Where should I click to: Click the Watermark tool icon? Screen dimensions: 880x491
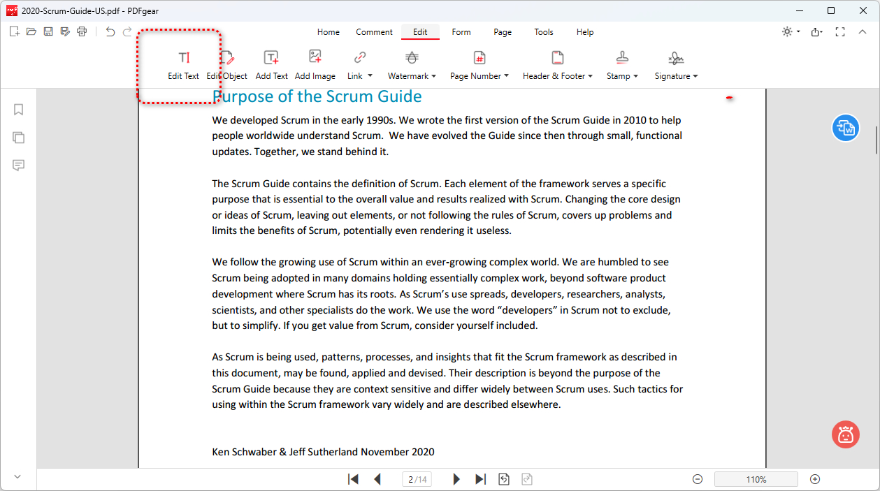click(412, 57)
